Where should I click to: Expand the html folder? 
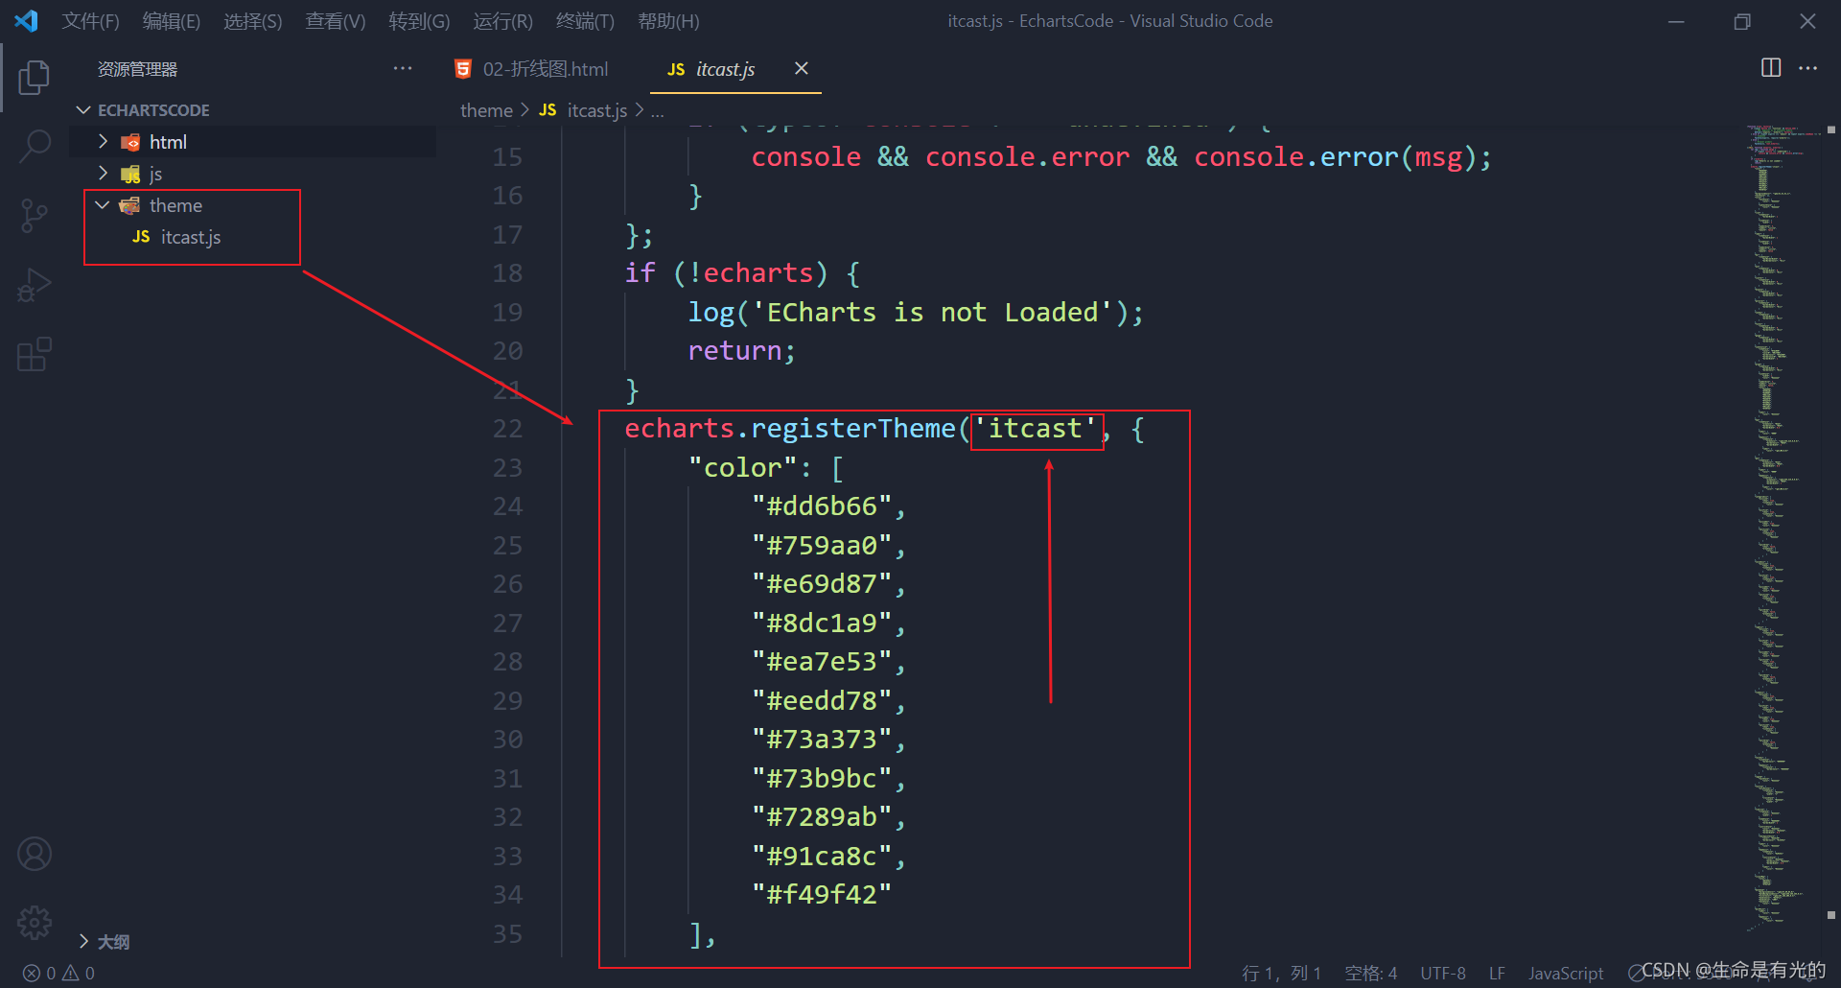[x=103, y=142]
